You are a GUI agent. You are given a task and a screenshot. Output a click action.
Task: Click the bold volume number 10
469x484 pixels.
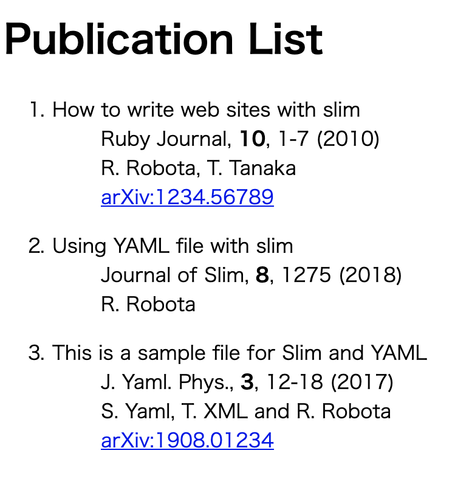(252, 139)
